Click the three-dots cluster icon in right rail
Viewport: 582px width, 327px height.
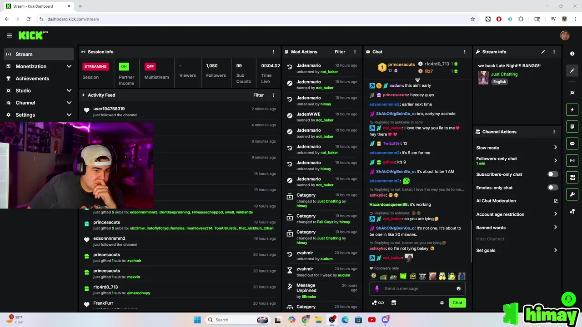[572, 212]
